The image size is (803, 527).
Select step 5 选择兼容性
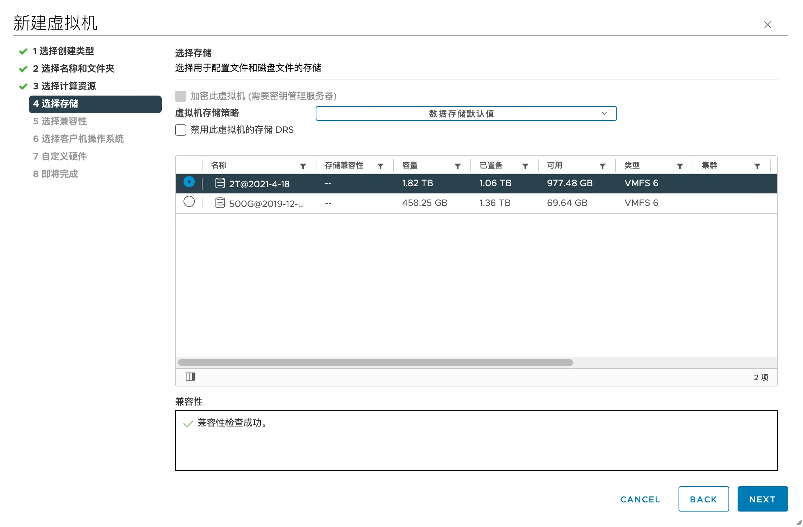click(x=60, y=121)
